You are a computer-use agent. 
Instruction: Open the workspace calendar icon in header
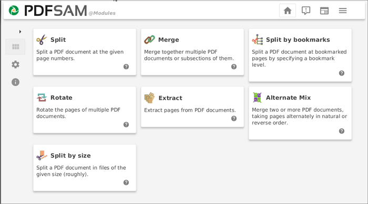(324, 10)
